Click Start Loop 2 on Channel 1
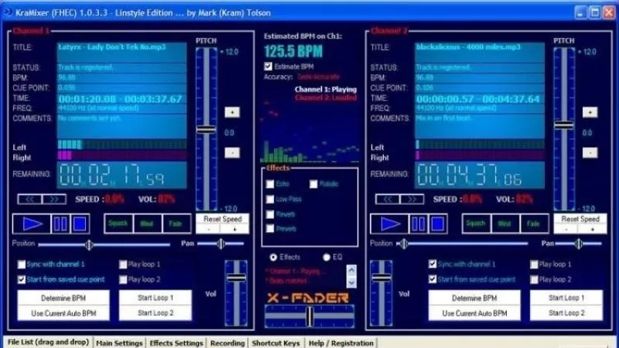Image resolution: width=619 pixels, height=348 pixels. click(x=156, y=313)
